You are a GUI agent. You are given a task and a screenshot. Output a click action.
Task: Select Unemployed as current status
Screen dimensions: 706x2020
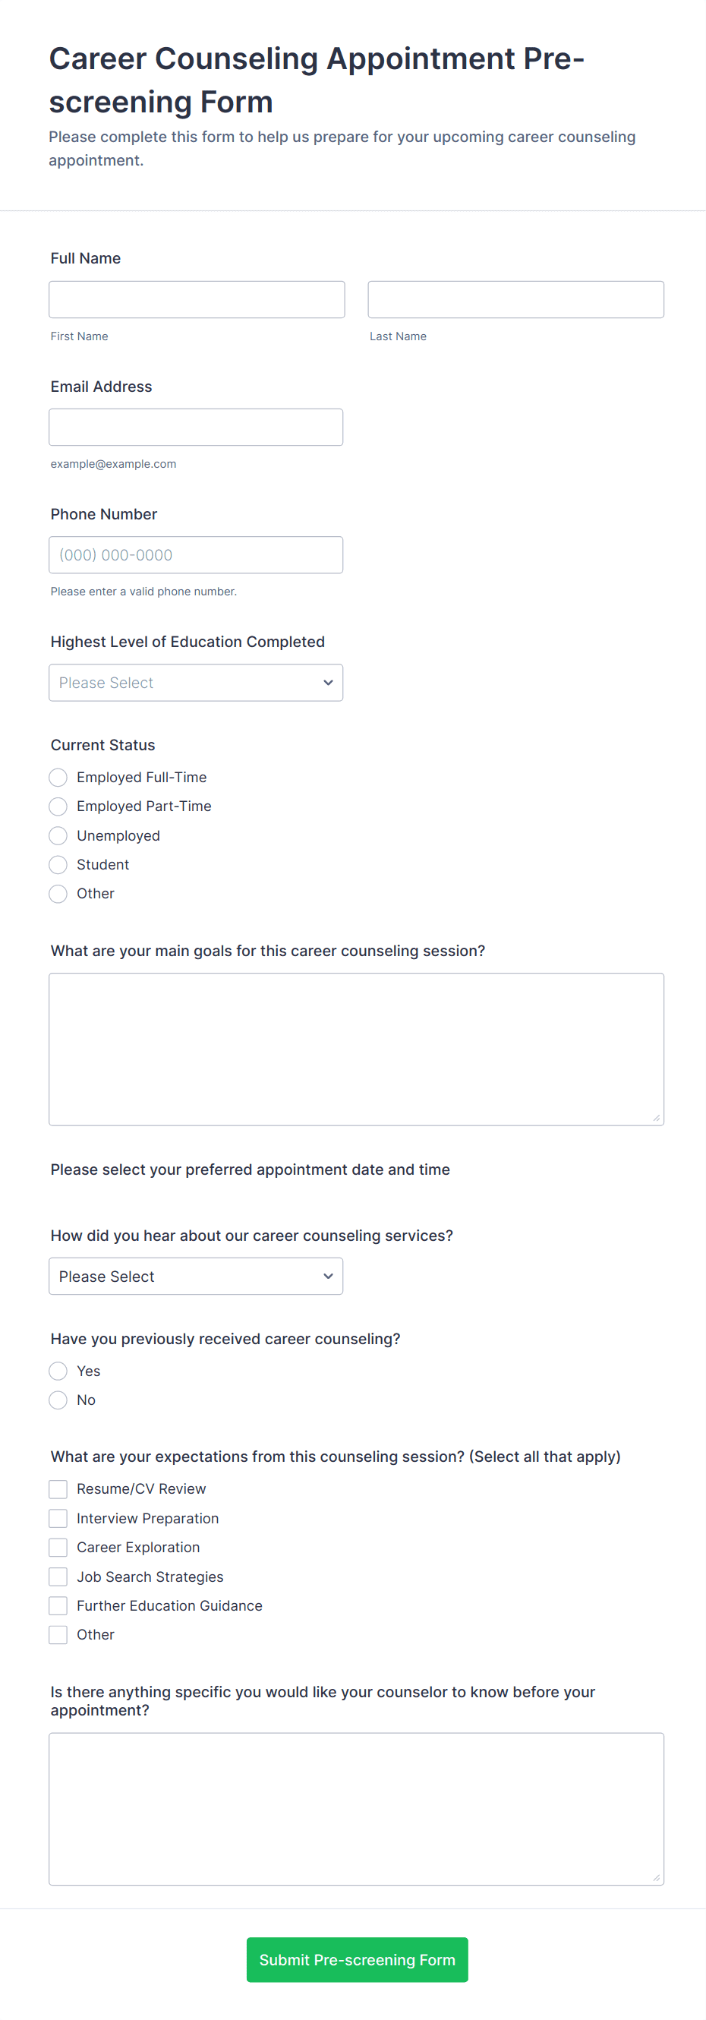click(x=58, y=836)
